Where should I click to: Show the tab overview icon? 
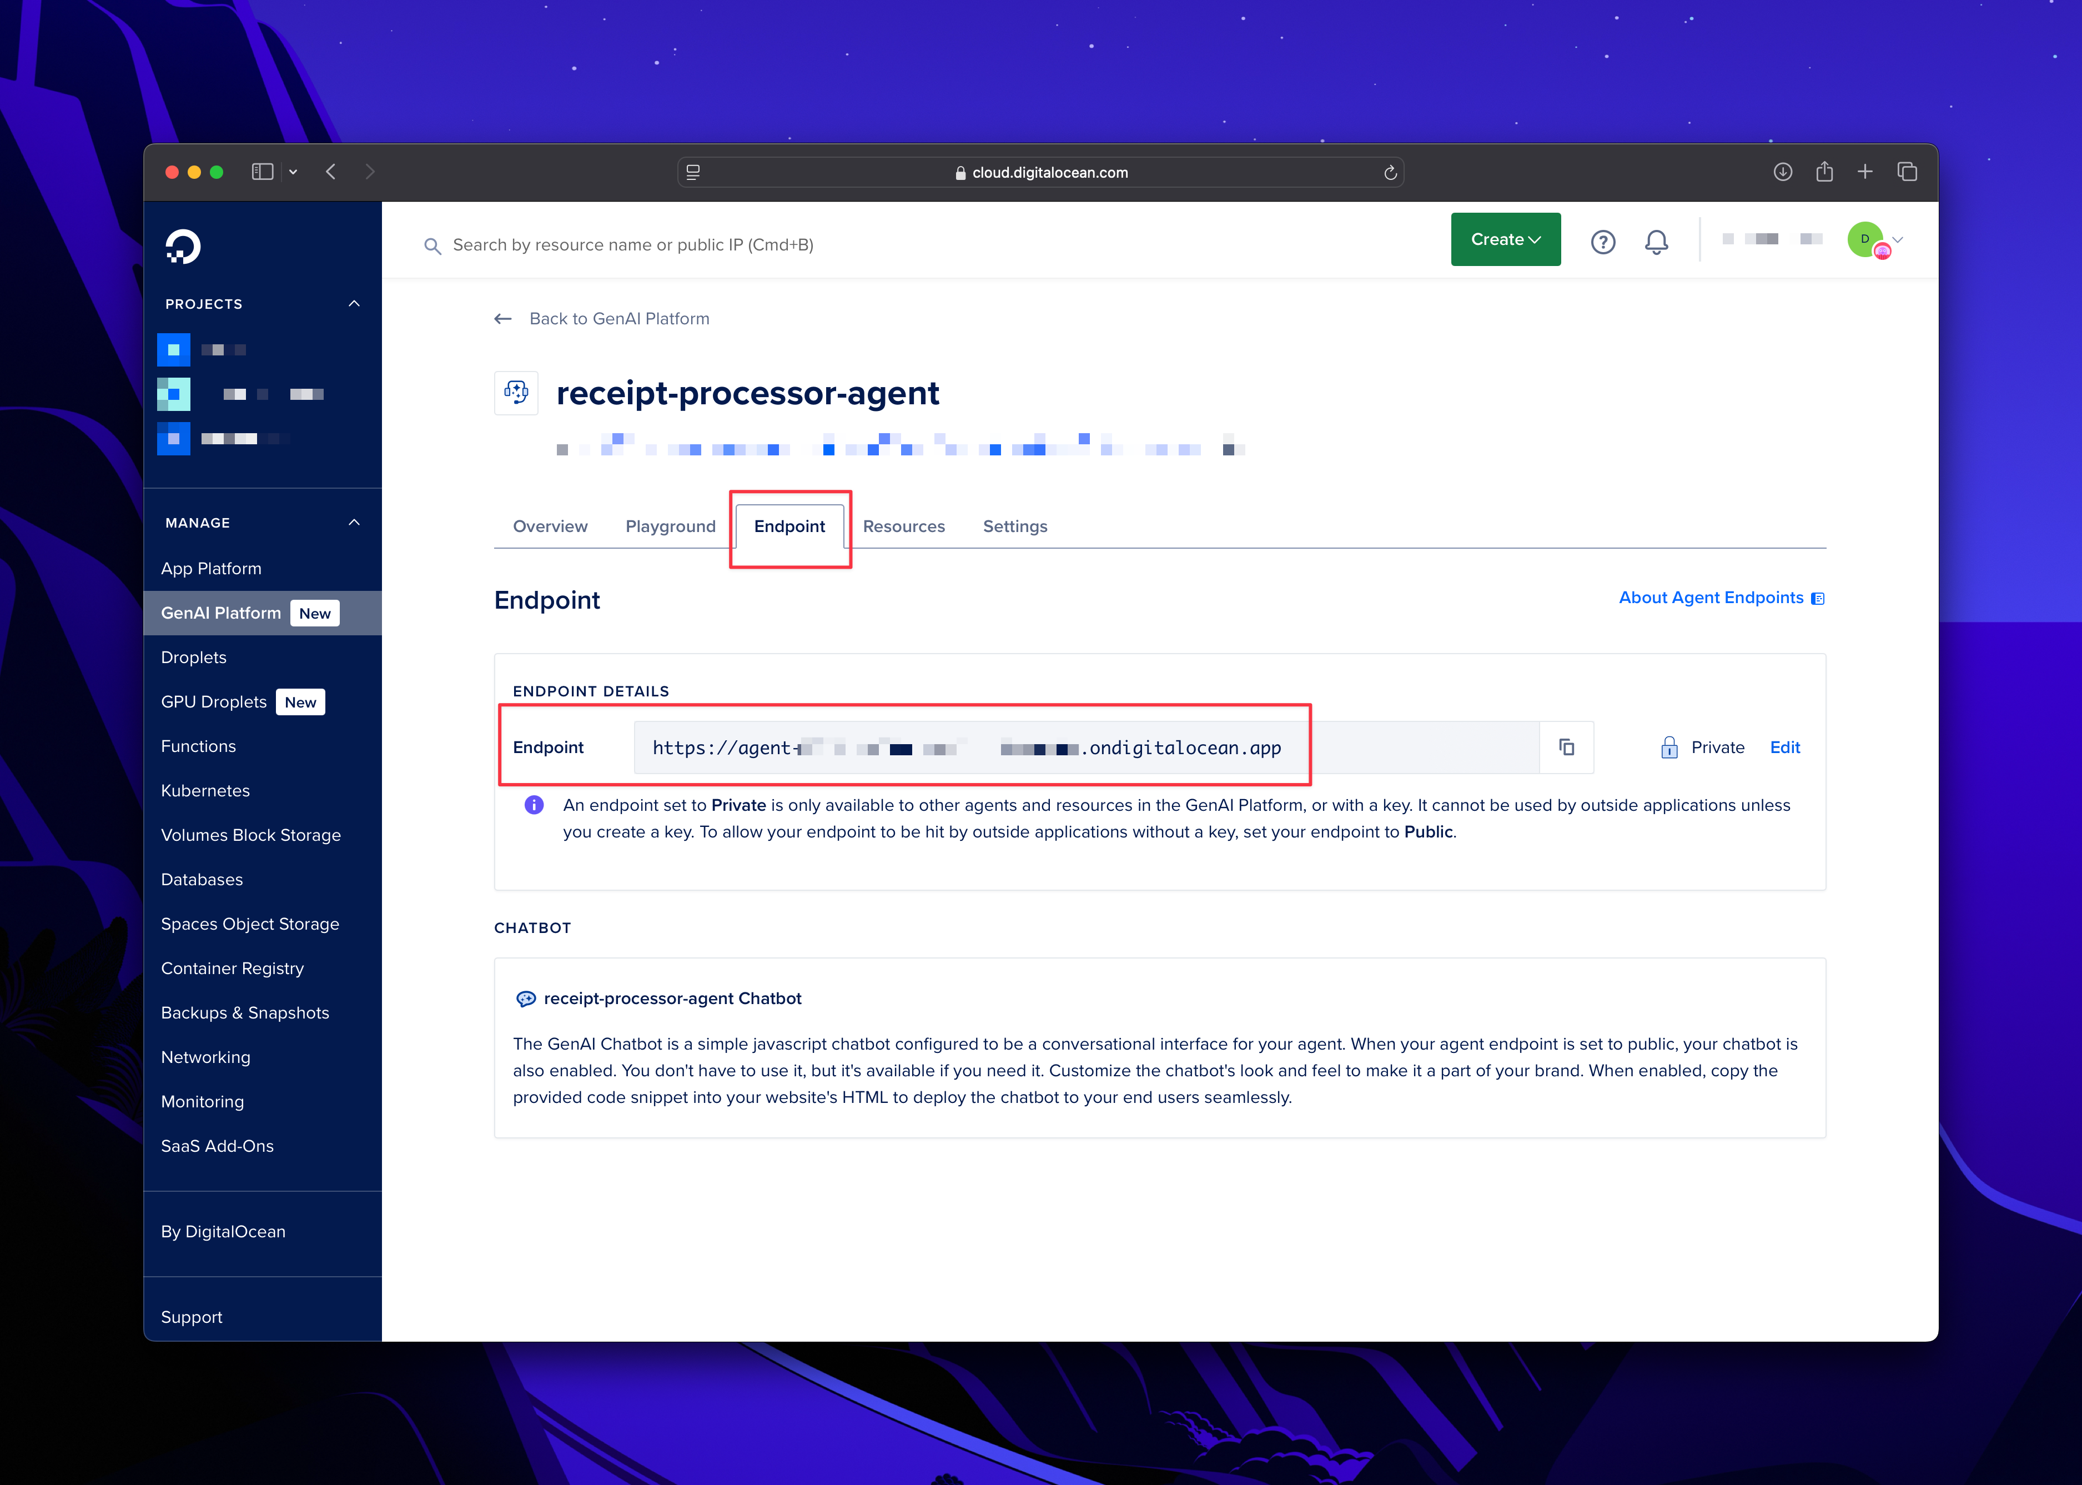(1908, 172)
